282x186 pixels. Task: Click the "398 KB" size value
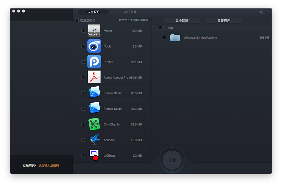tap(264, 38)
